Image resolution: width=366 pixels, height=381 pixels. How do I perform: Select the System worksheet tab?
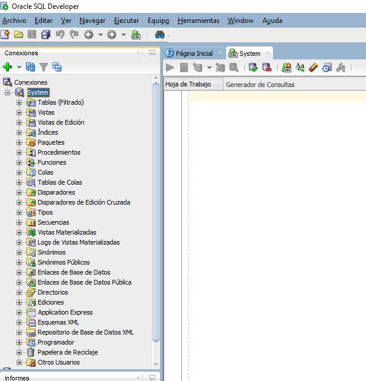tap(249, 54)
